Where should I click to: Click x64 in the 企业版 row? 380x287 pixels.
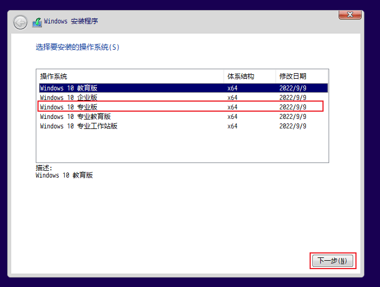coord(232,98)
